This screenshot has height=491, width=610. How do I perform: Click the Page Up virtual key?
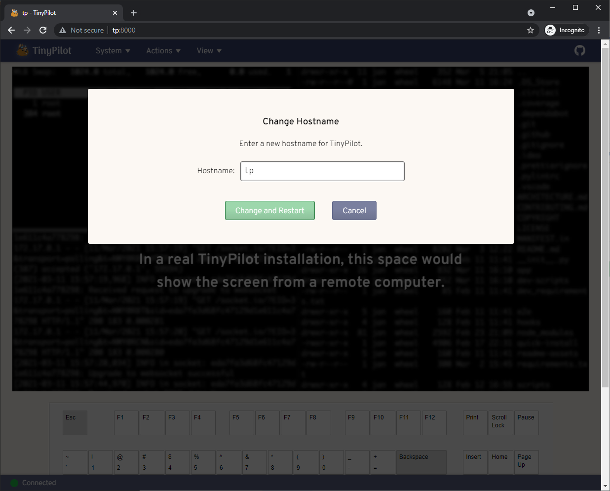coord(527,462)
